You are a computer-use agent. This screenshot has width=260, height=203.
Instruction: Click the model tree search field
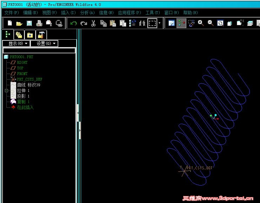tap(39, 50)
